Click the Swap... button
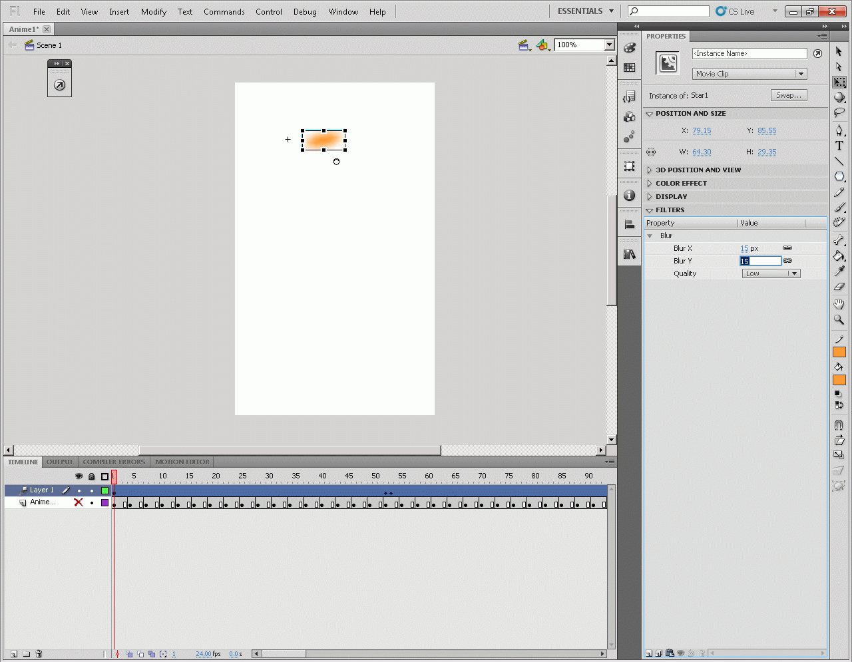The width and height of the screenshot is (852, 662). point(789,95)
